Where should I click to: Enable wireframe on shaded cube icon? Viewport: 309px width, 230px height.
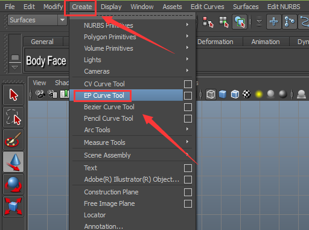(x=235, y=94)
